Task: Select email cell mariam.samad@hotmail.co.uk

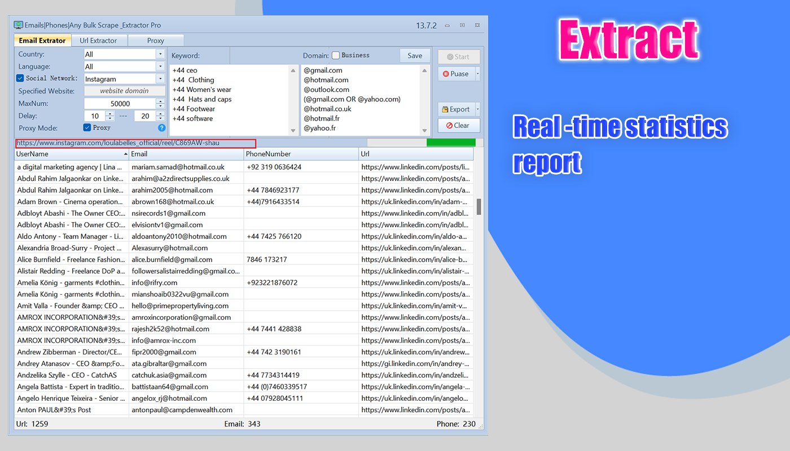Action: pyautogui.click(x=186, y=167)
